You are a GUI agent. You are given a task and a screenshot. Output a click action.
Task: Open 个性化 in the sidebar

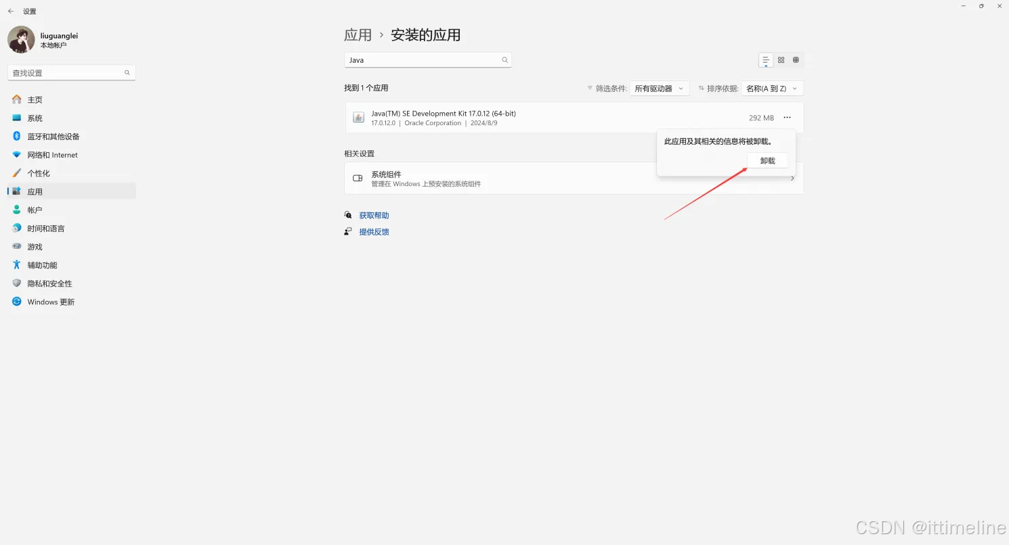click(72, 173)
